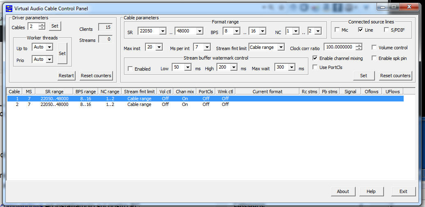The image size is (425, 207).
Task: Toggle the Mic source line checkbox
Action: 337,30
